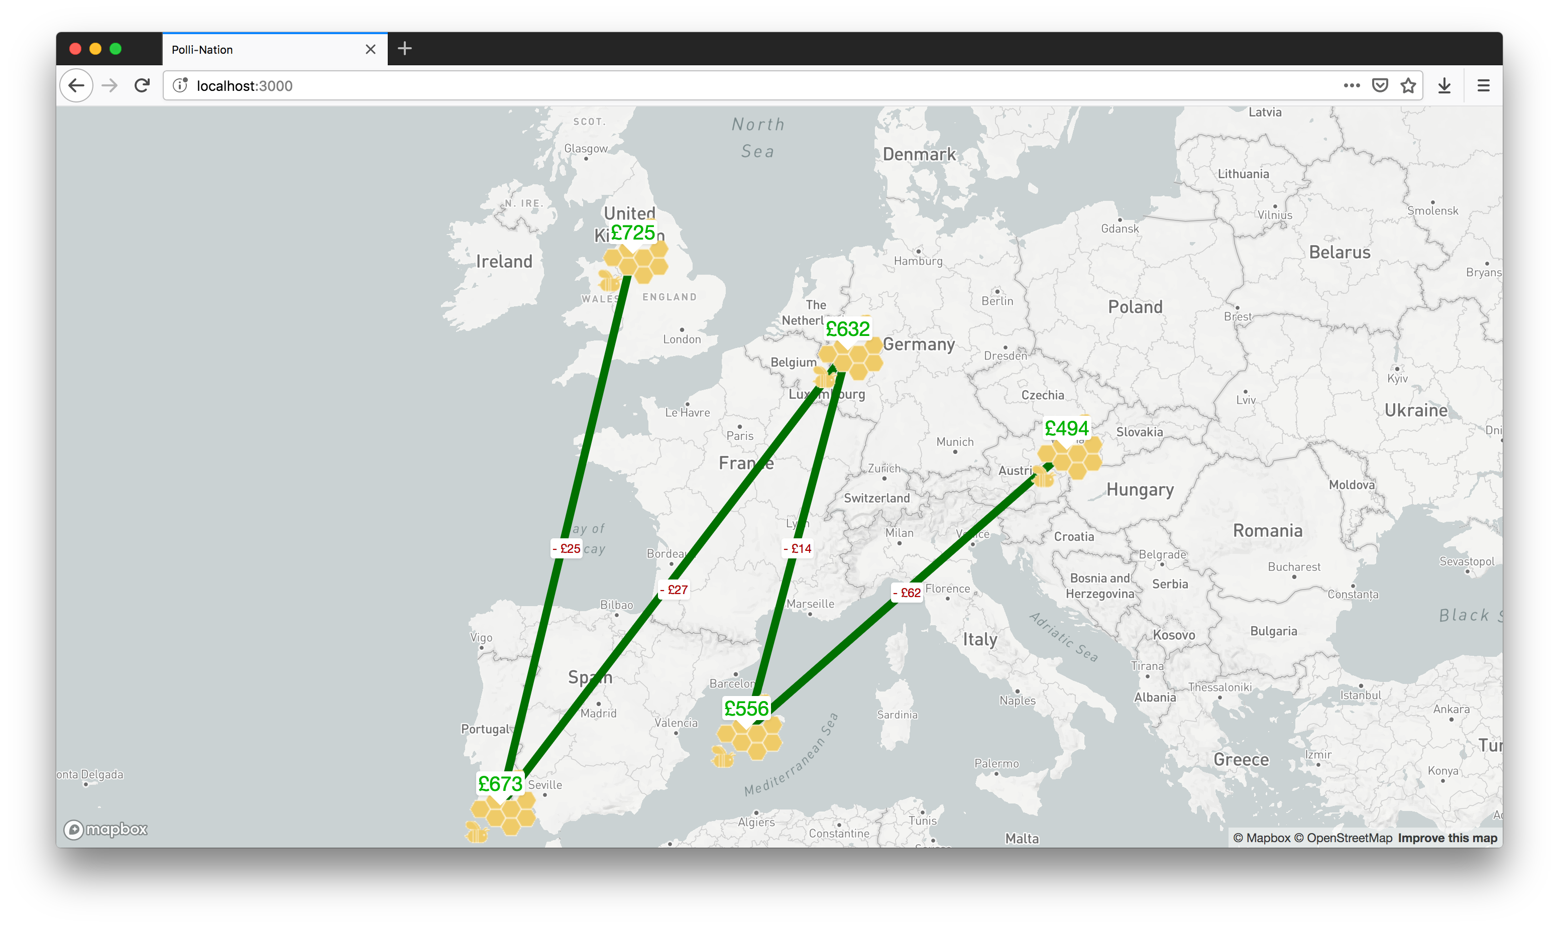This screenshot has width=1559, height=928.
Task: Click the £556 price label near Barcelona
Action: click(x=746, y=709)
